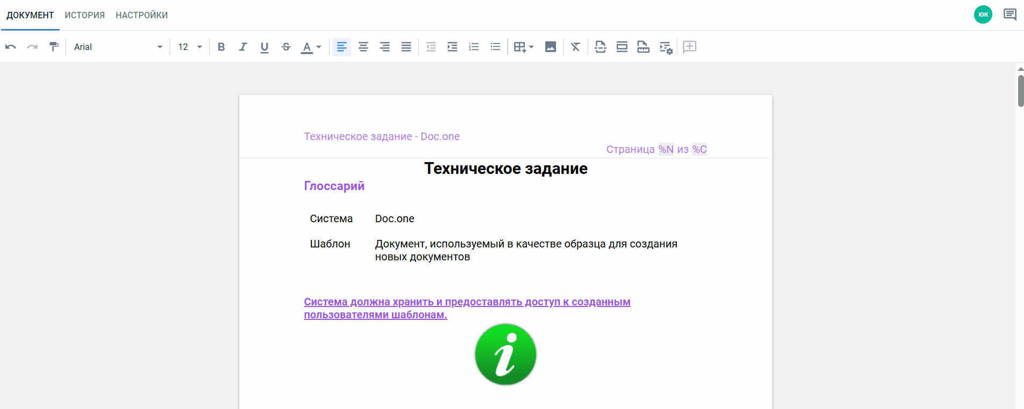Click the 'Система' glossary cell
This screenshot has height=409, width=1024.
pos(331,218)
